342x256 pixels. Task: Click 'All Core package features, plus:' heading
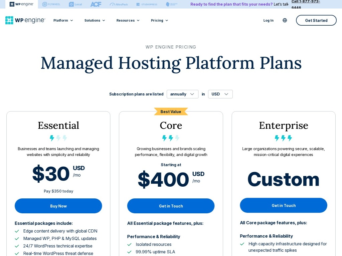[273, 223]
